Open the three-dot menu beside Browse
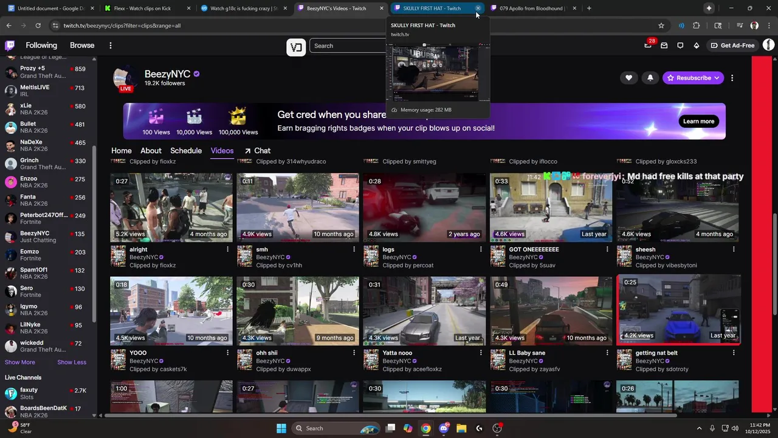The height and width of the screenshot is (438, 778). coord(110,46)
